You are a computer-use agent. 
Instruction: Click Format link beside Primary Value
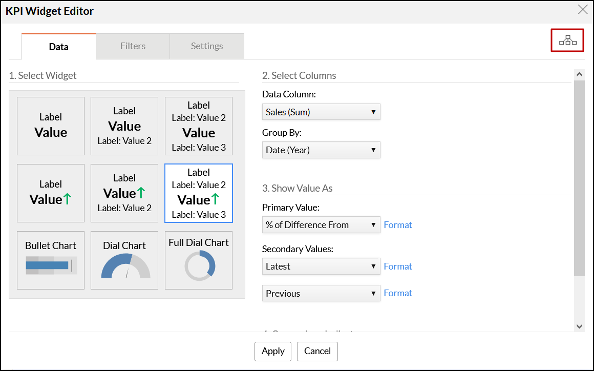tap(398, 225)
